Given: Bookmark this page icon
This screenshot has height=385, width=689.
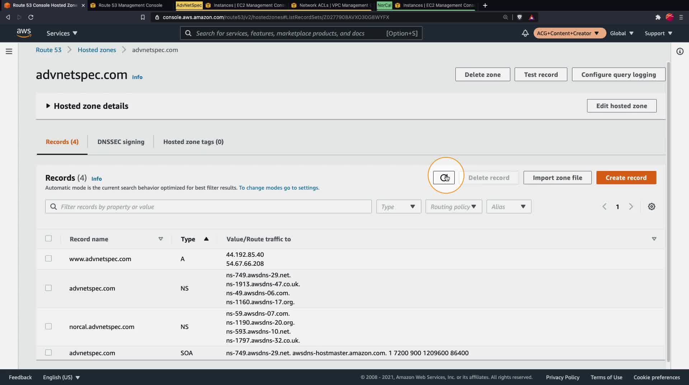Looking at the screenshot, I should tap(142, 17).
